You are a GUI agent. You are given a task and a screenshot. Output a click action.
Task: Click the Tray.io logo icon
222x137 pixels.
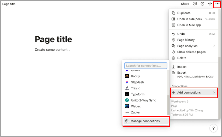coord(127,88)
